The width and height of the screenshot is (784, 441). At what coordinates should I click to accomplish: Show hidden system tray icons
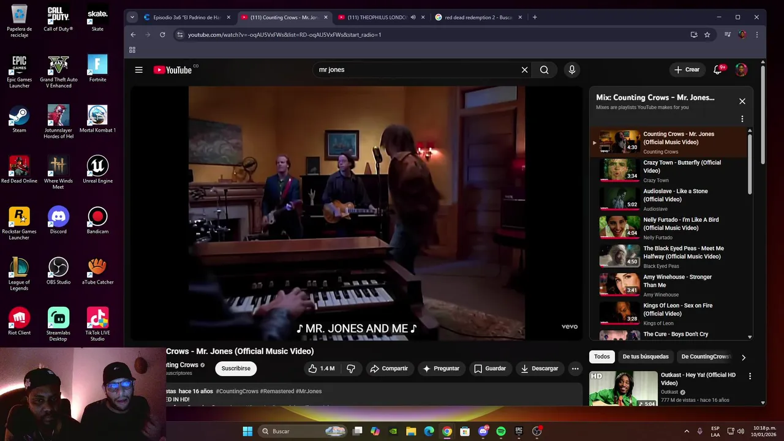coord(687,431)
